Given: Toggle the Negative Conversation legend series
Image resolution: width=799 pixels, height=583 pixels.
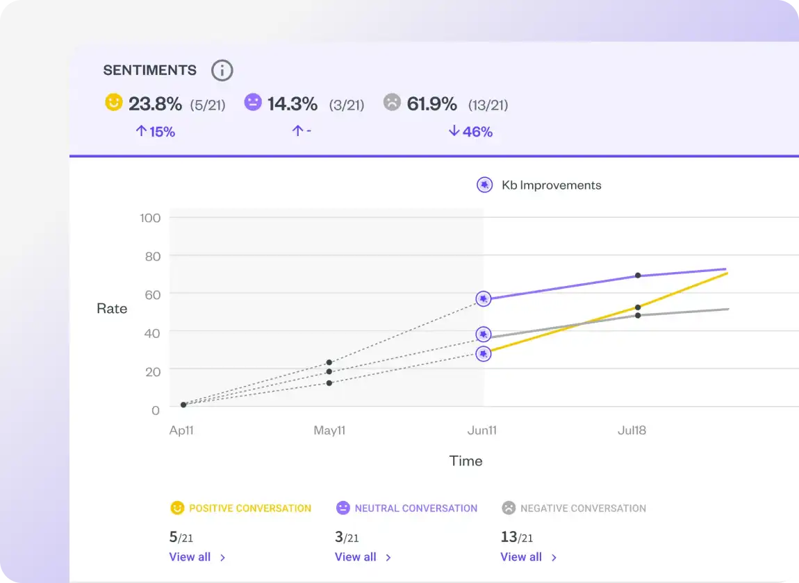Looking at the screenshot, I should click(x=573, y=508).
